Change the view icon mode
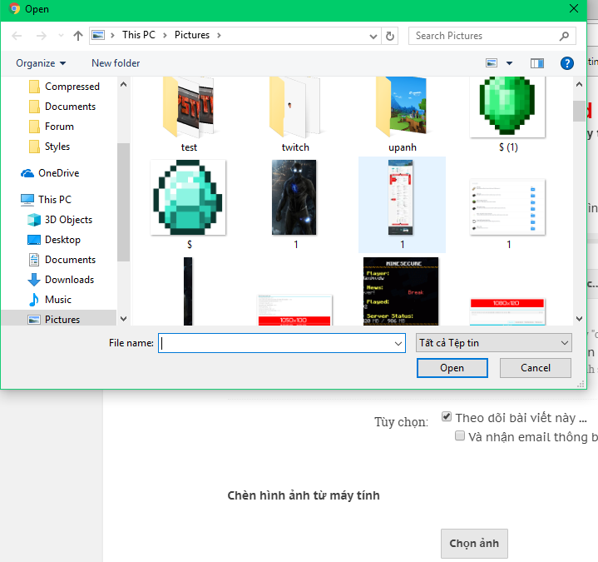 point(492,63)
